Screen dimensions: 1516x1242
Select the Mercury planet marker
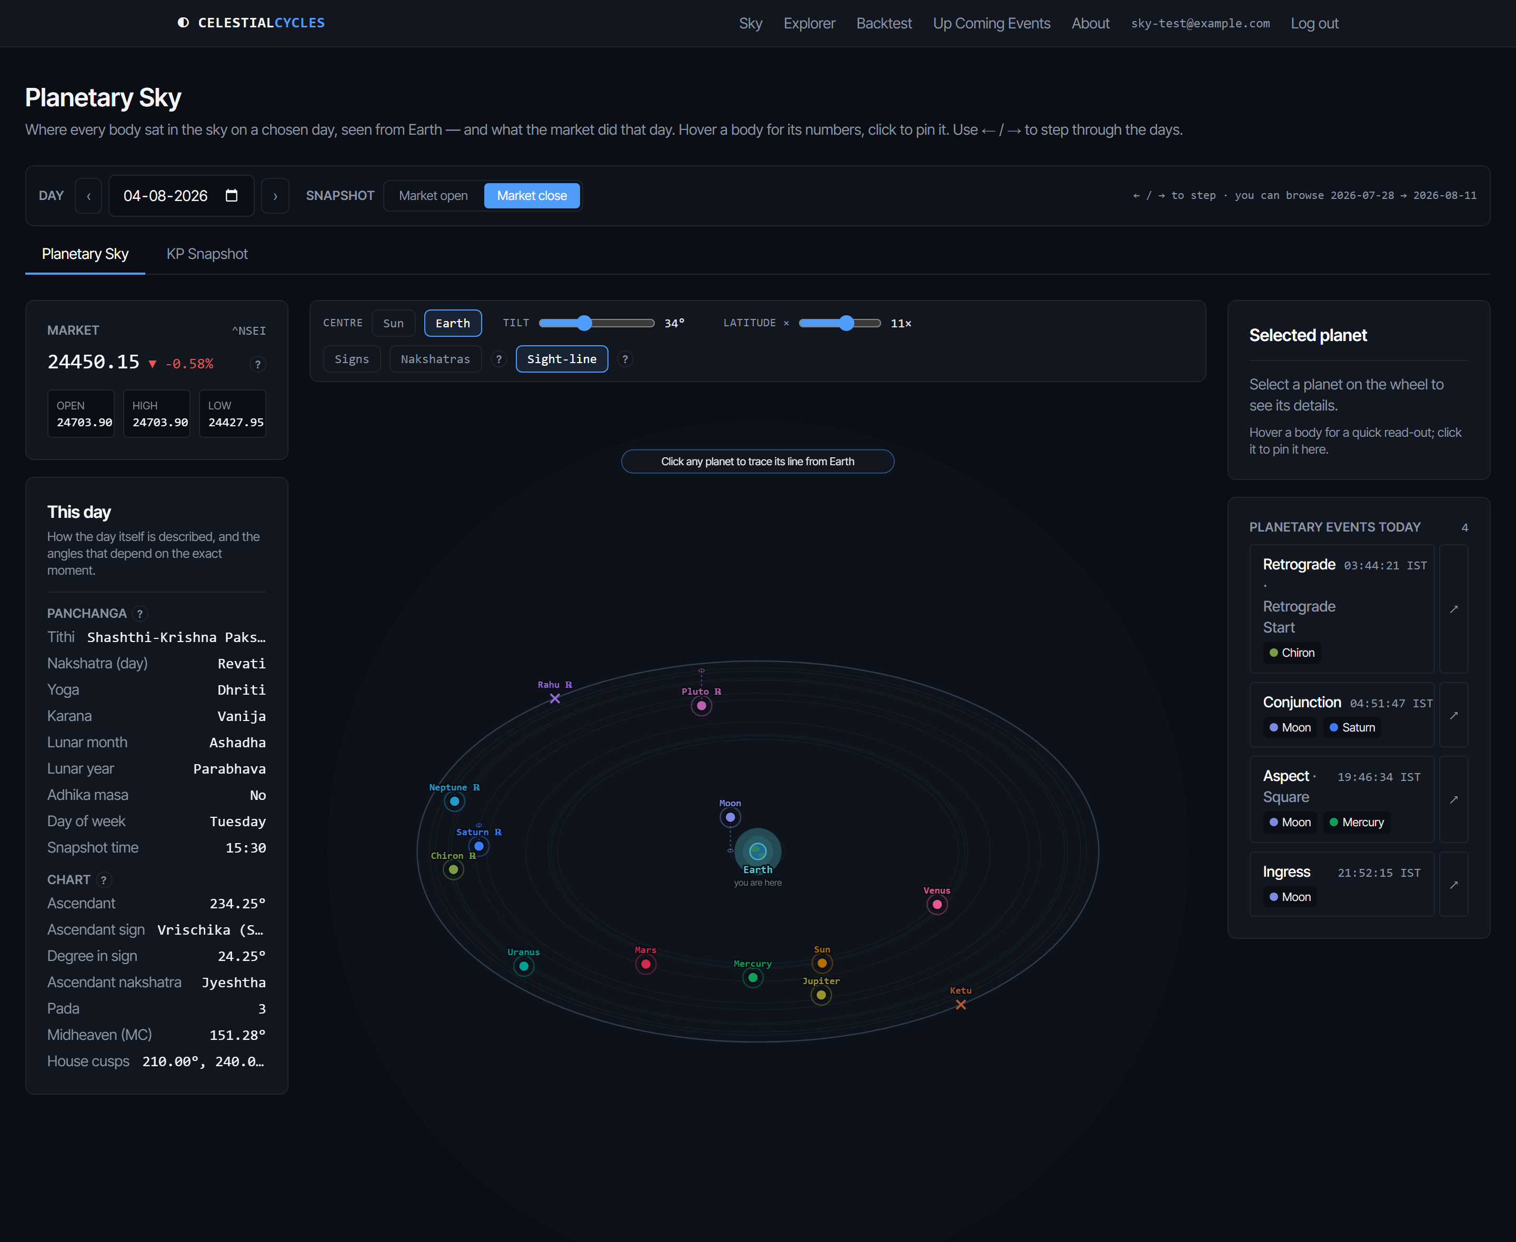(753, 978)
